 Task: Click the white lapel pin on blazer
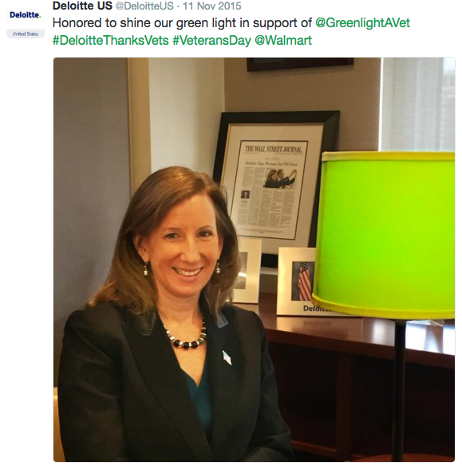point(227,357)
